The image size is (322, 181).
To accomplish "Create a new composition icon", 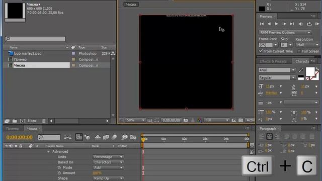I will pos(22,121).
